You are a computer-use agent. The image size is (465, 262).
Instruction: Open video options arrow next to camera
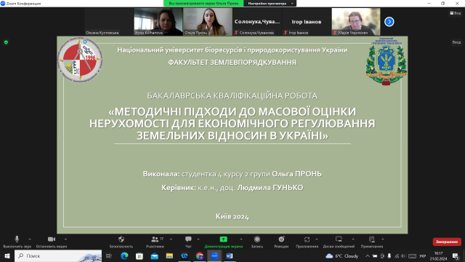point(65,239)
